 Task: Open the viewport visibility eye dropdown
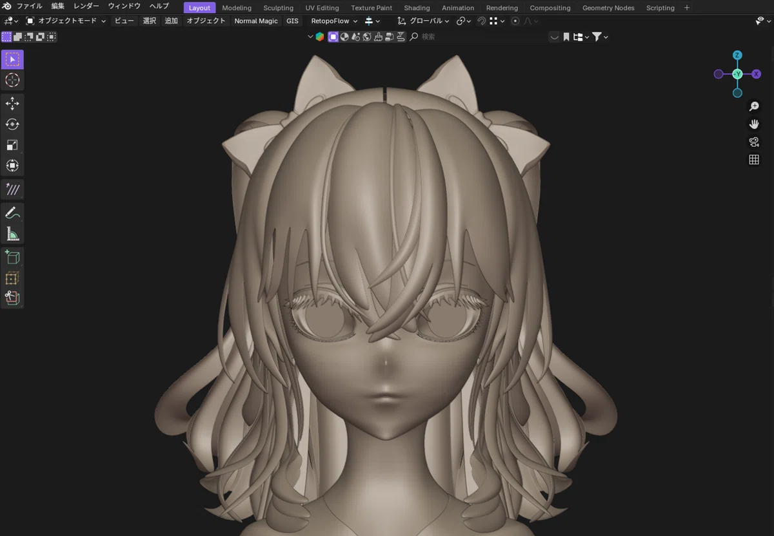[x=762, y=21]
